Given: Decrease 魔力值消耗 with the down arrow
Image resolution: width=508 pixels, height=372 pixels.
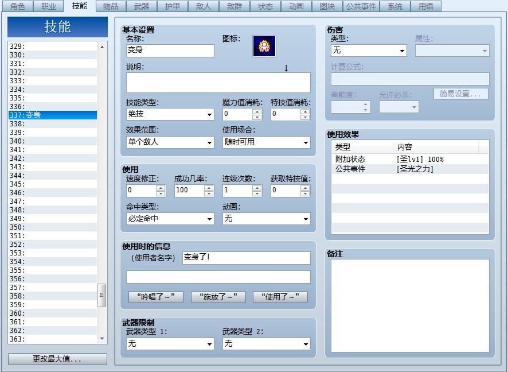Looking at the screenshot, I should 257,117.
